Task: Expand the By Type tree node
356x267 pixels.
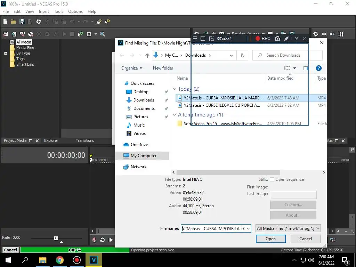Action: point(6,53)
